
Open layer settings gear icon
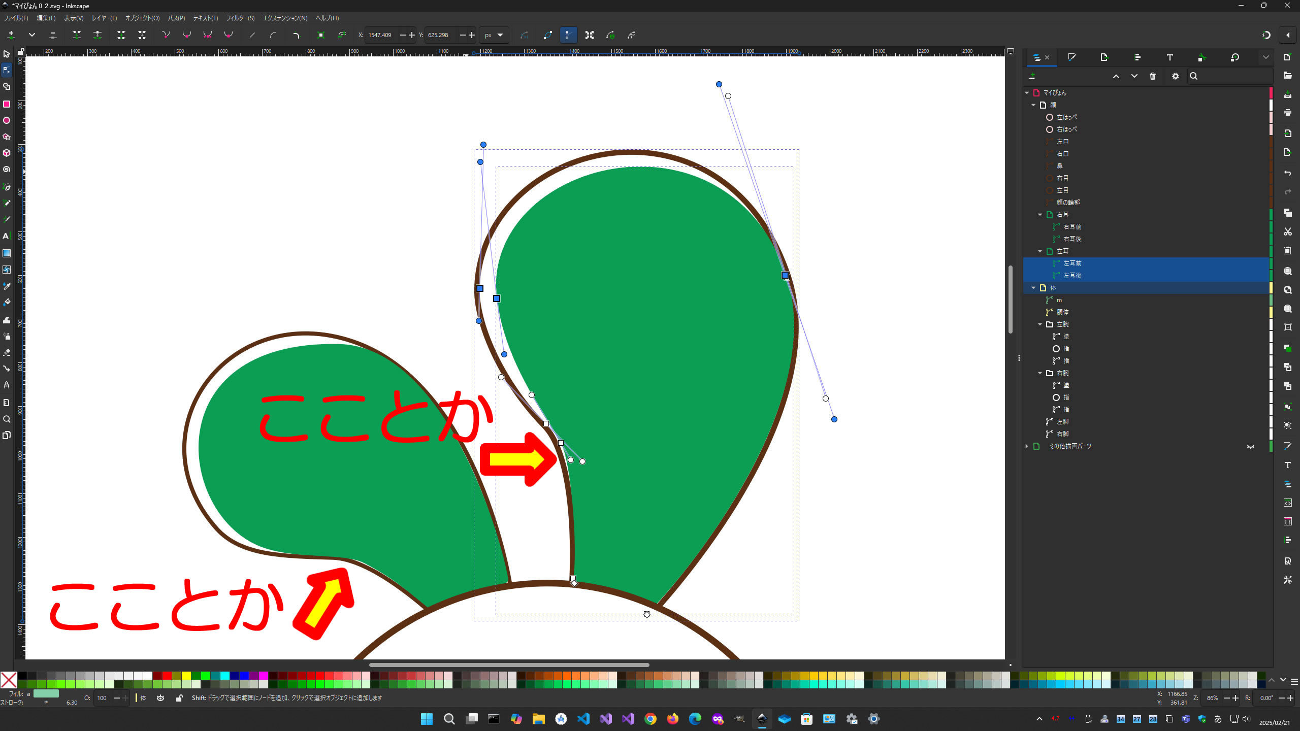coord(1176,76)
